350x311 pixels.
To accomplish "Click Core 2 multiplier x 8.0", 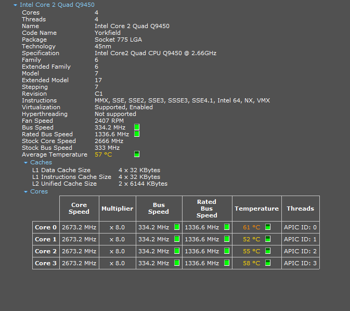I will [x=117, y=251].
